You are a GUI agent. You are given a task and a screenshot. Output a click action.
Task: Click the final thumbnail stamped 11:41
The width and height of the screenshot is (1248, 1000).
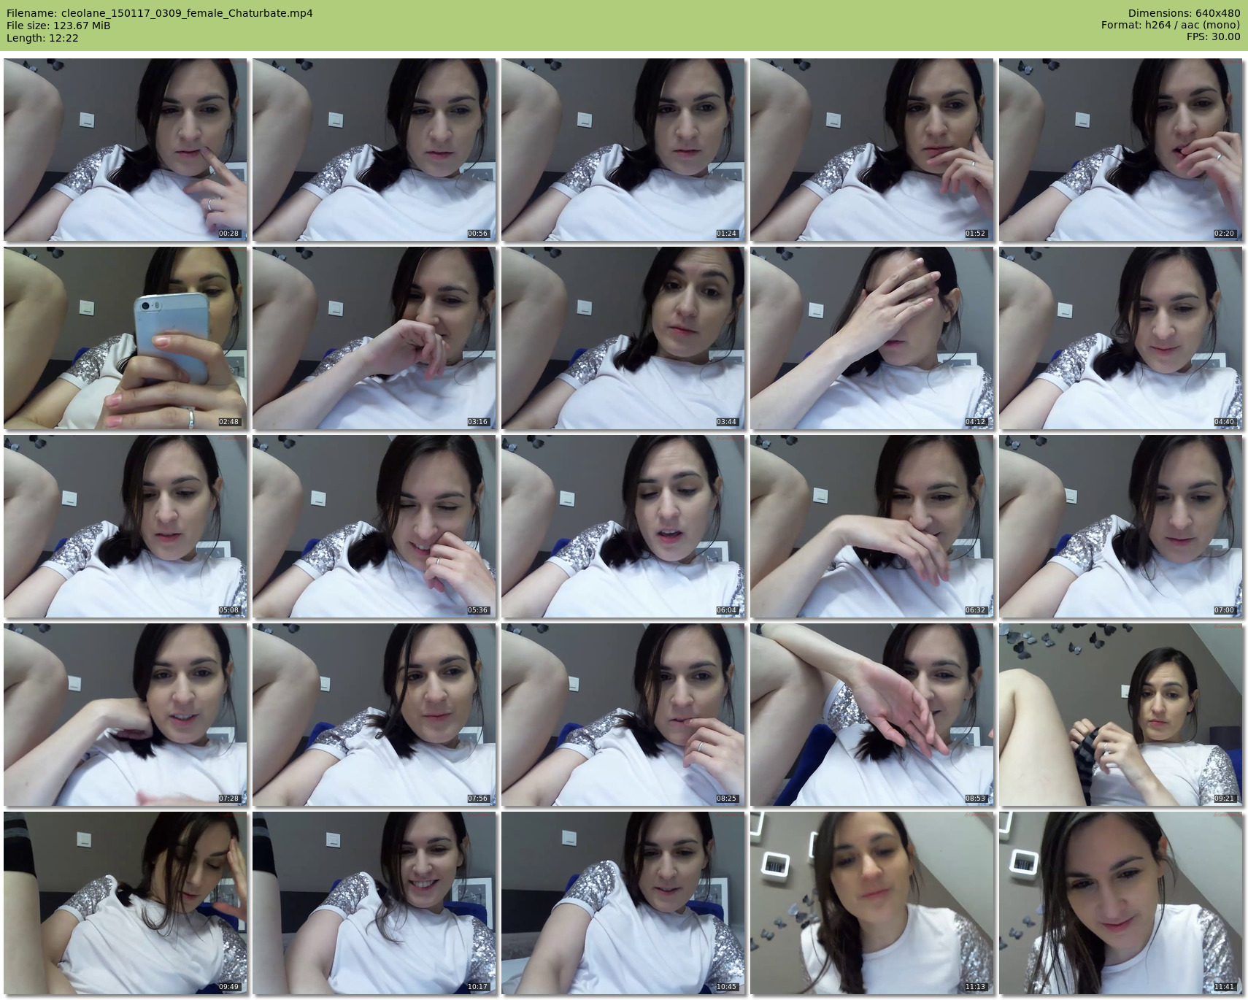1121,903
